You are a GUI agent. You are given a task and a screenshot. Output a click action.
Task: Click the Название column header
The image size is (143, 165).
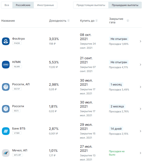pyautogui.click(x=8, y=21)
